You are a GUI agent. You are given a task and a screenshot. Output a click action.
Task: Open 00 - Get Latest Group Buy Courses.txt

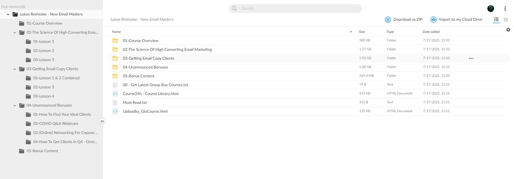(x=155, y=85)
